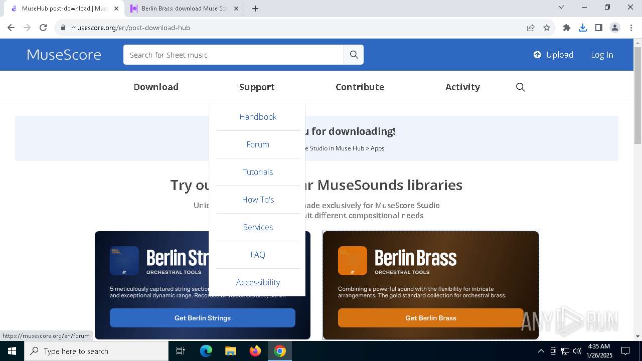
Task: Open the Chrome profile avatar
Action: [615, 28]
